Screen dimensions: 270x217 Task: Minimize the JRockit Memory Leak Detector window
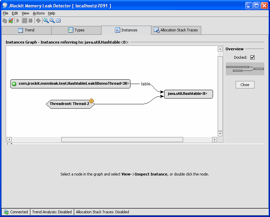coord(249,6)
